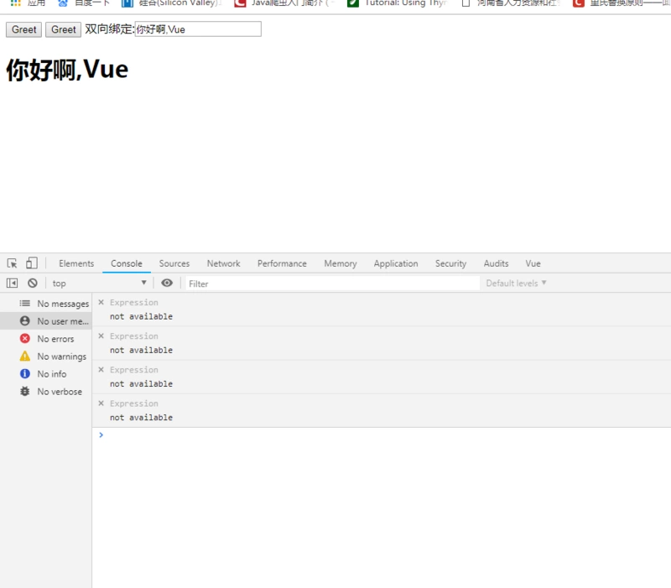
Task: Expand the Default levels dropdown
Action: point(516,284)
